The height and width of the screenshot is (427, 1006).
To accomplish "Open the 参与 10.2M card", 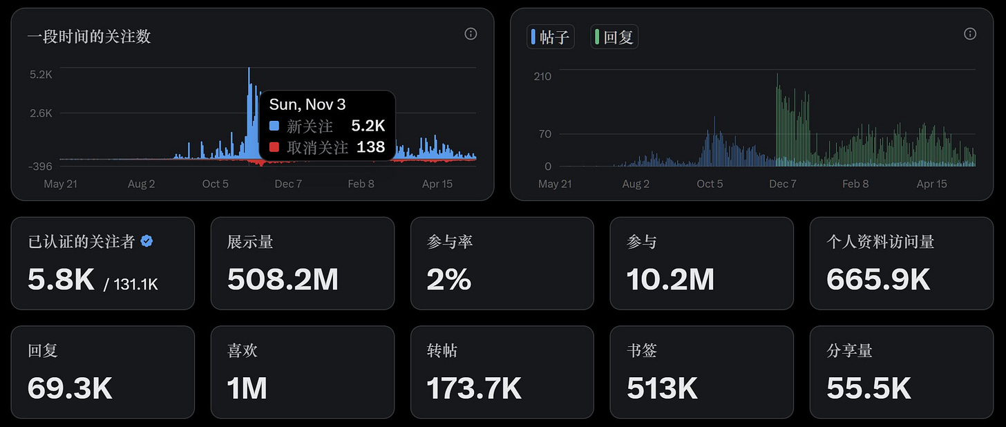I will click(x=702, y=263).
